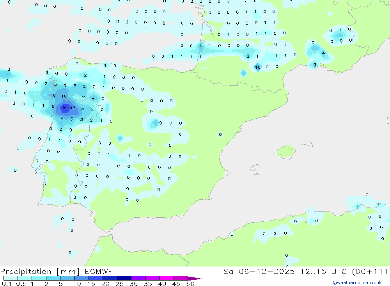
Task: Pick the darkest blue swatch between 25 and 30
Action: click(124, 278)
